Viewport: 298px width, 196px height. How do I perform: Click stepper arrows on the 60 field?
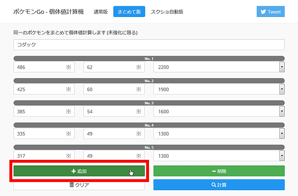click(139, 89)
